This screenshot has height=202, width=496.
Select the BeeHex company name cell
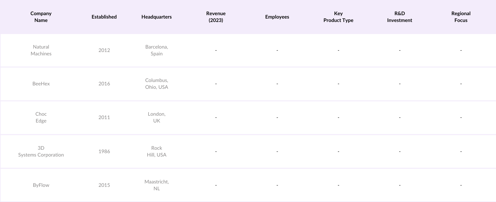click(41, 84)
